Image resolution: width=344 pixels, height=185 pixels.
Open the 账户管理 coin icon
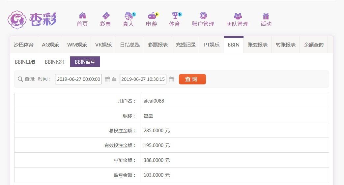click(x=203, y=15)
